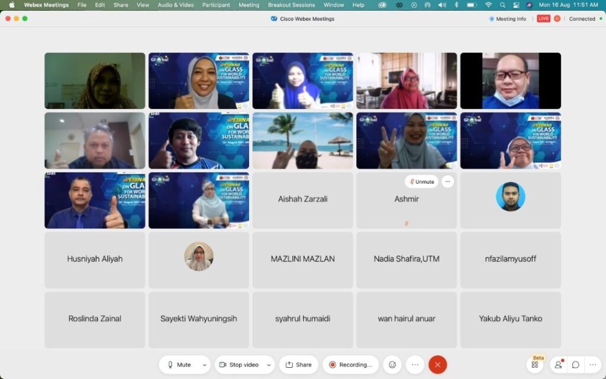
Task: Open Meeting Info
Action: (x=507, y=18)
